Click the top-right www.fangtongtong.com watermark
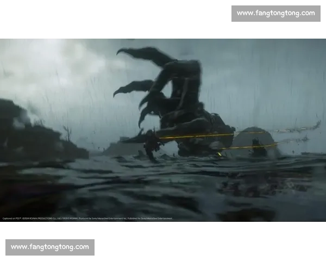Image resolution: width=326 pixels, height=261 pixels. pyautogui.click(x=275, y=13)
